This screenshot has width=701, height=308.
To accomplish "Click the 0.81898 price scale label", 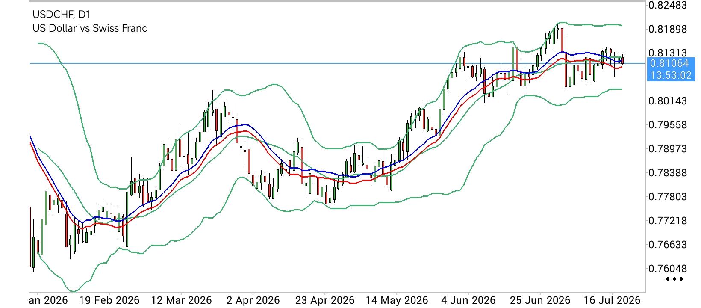I will click(x=667, y=29).
